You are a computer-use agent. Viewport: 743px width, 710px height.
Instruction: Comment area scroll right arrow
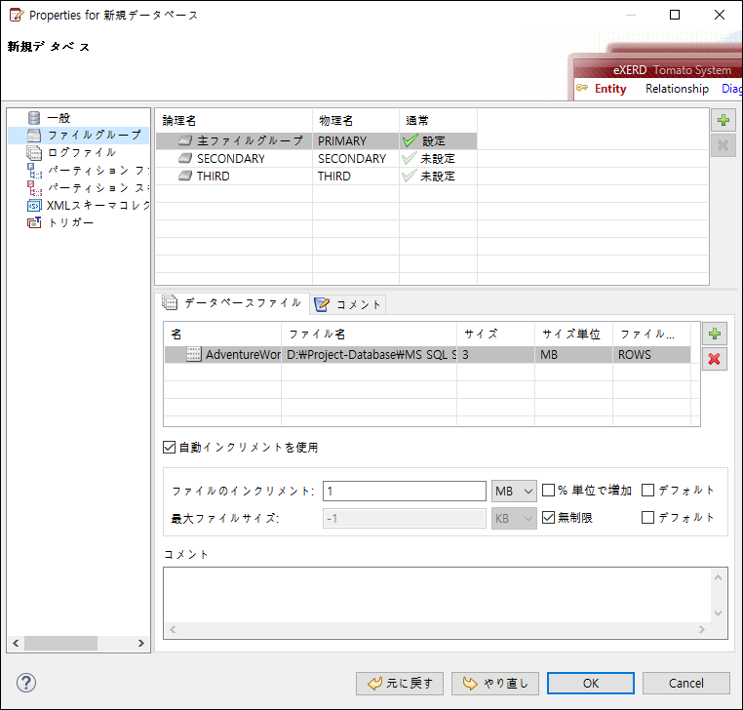pos(701,629)
